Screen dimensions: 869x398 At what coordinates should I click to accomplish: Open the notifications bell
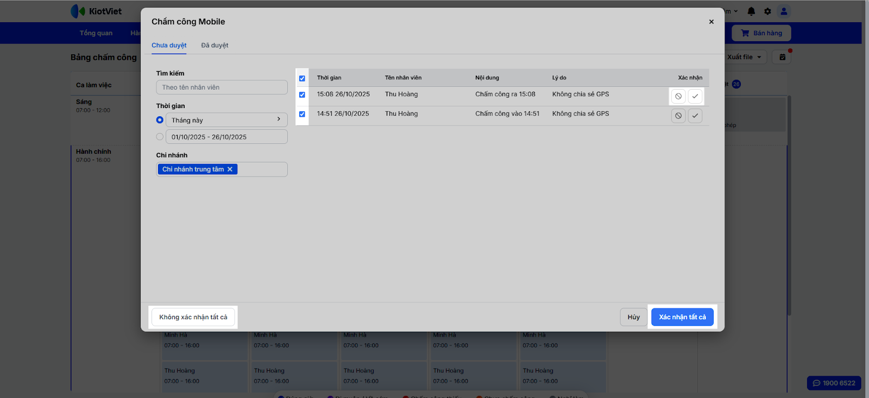coord(751,11)
